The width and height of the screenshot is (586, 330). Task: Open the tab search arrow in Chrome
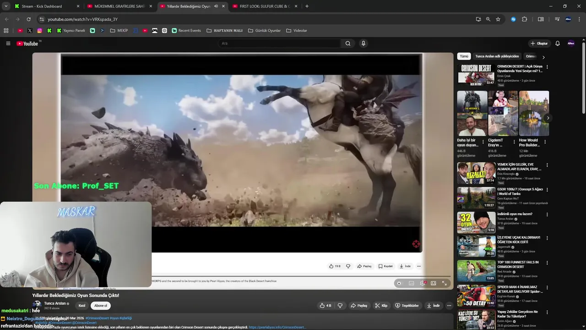6,6
